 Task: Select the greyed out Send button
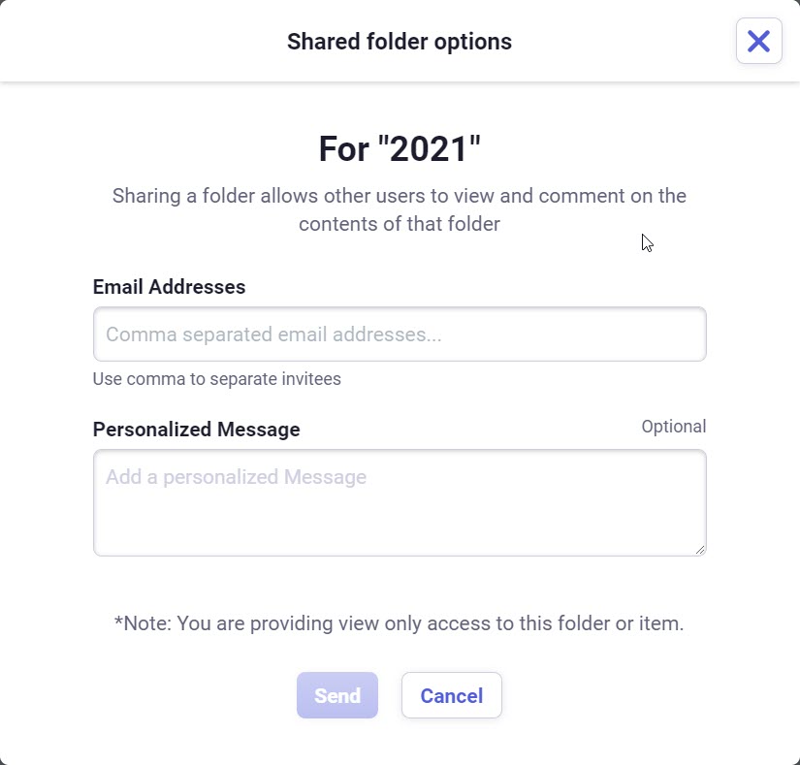click(x=336, y=694)
